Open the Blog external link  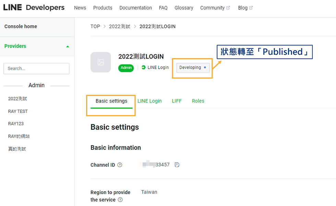(245, 8)
